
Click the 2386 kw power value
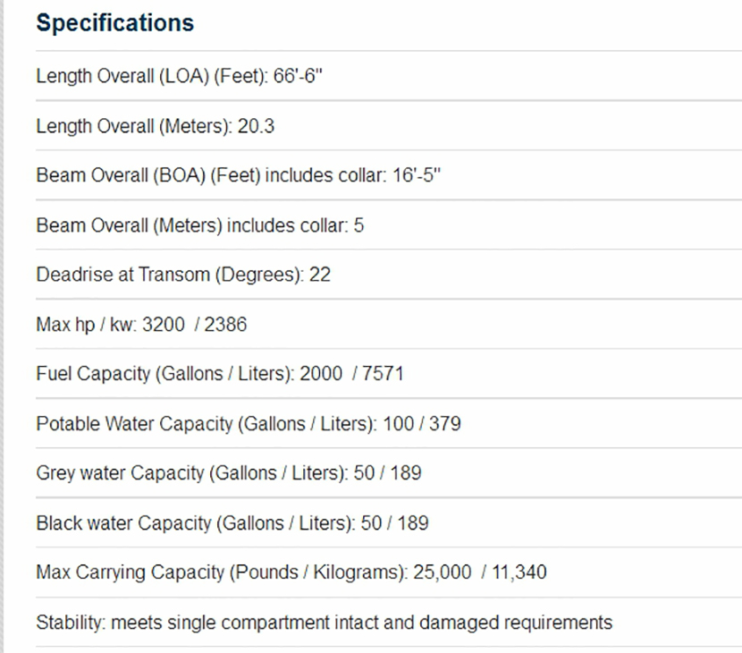click(x=225, y=325)
